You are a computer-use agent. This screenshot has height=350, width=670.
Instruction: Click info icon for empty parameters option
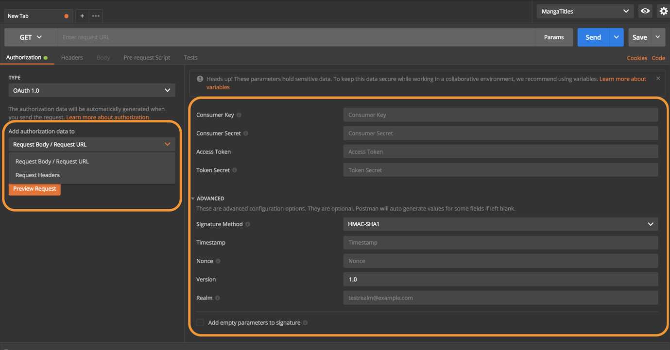(x=305, y=323)
